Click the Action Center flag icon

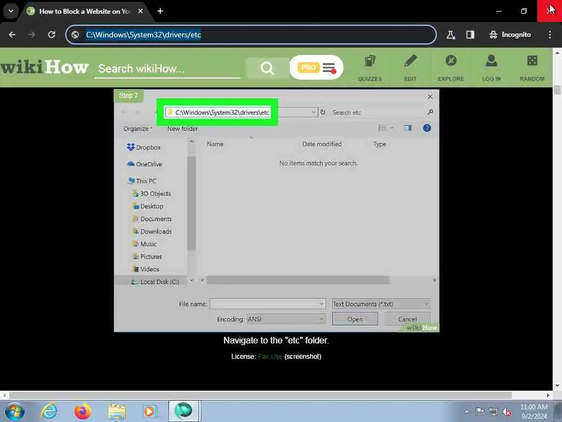(x=480, y=412)
